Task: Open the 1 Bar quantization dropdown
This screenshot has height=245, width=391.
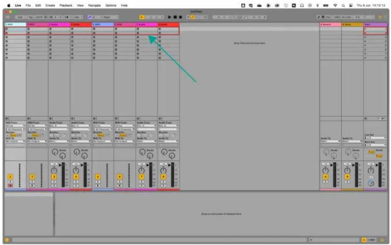Action: pos(78,17)
